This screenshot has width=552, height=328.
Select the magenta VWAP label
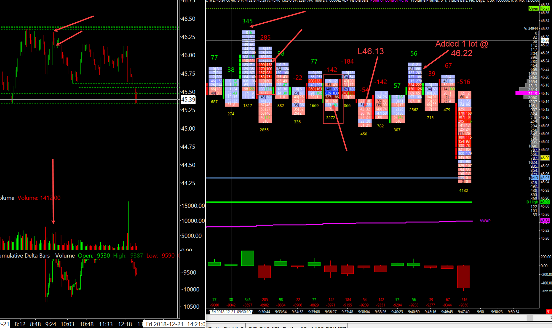coord(485,221)
